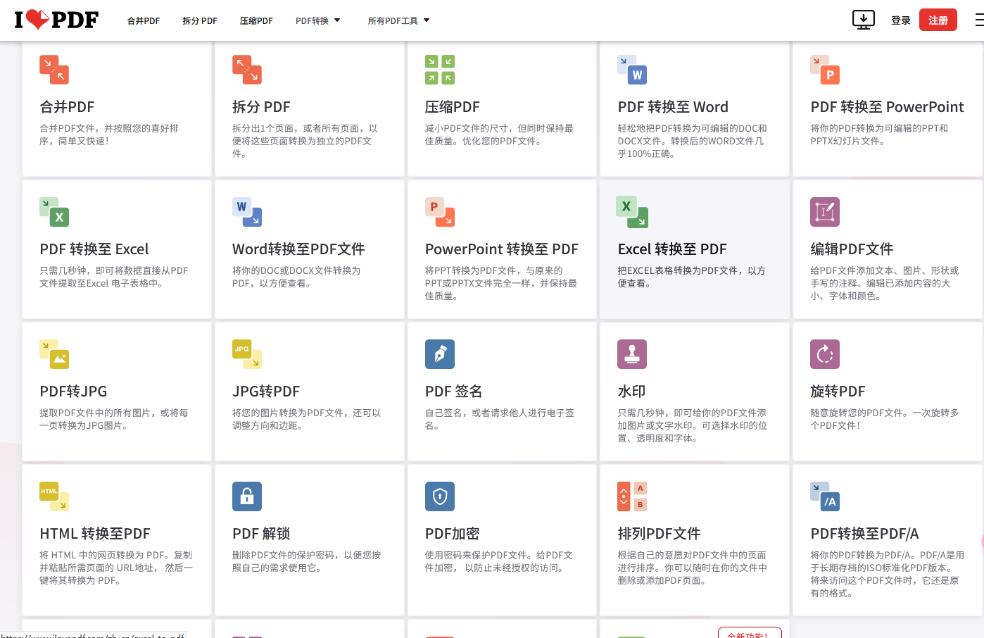The image size is (984, 638).
Task: Click the PDF 转换至 PowerPoint icon
Action: click(x=825, y=70)
